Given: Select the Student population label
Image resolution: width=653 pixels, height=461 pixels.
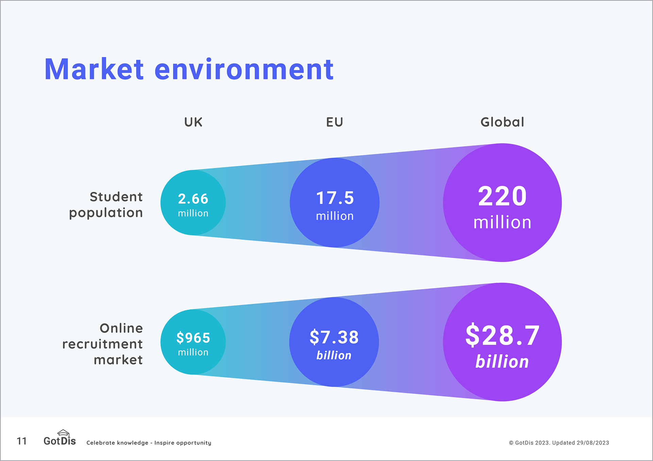Looking at the screenshot, I should (106, 205).
